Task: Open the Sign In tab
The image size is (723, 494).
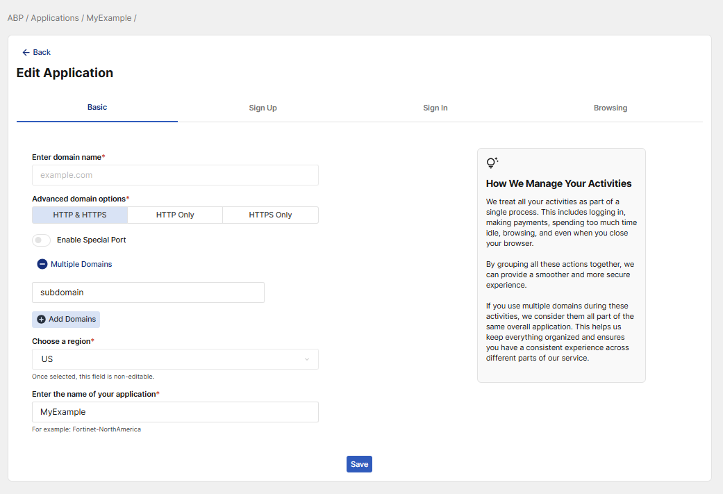Action: point(435,108)
